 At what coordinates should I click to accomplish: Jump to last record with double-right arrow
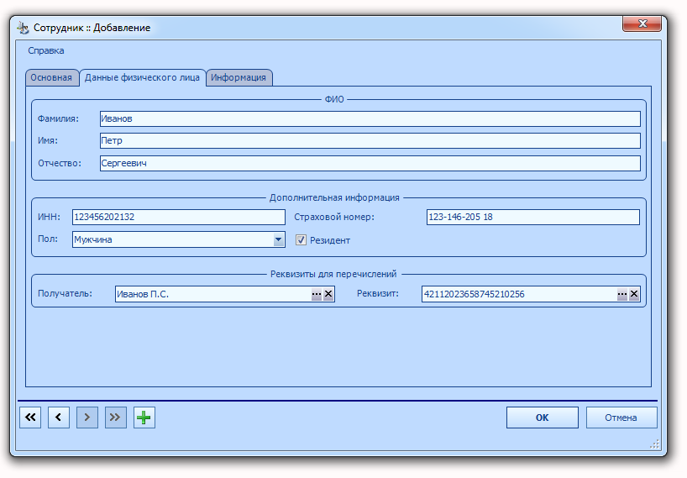[116, 418]
